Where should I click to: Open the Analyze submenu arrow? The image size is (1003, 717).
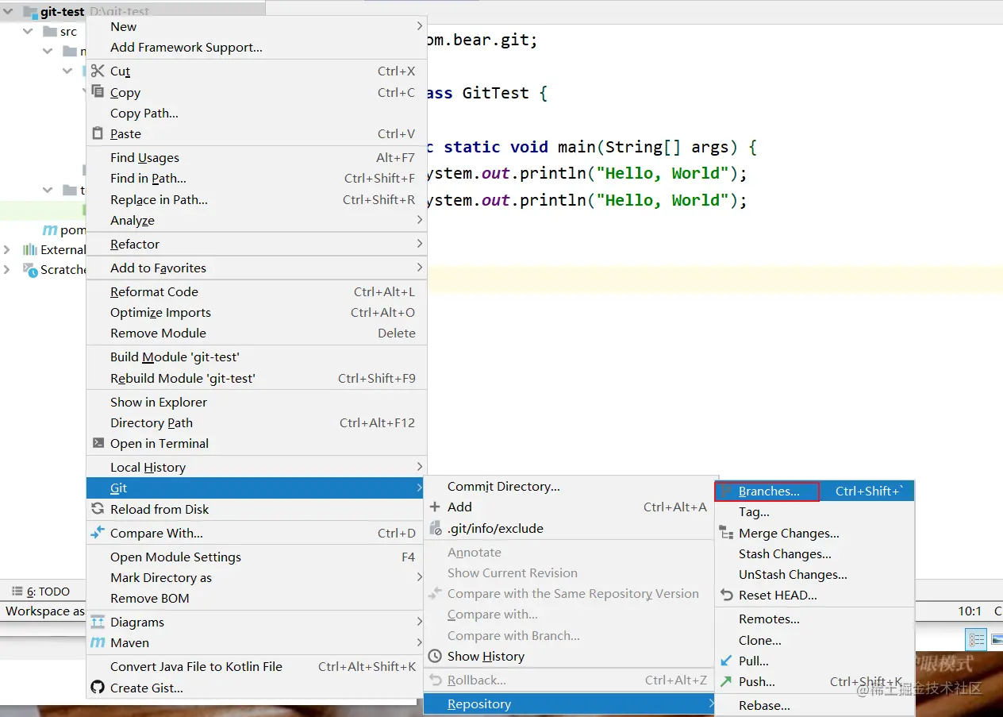(x=420, y=220)
